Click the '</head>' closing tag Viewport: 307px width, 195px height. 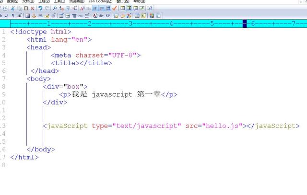pyautogui.click(x=45, y=71)
